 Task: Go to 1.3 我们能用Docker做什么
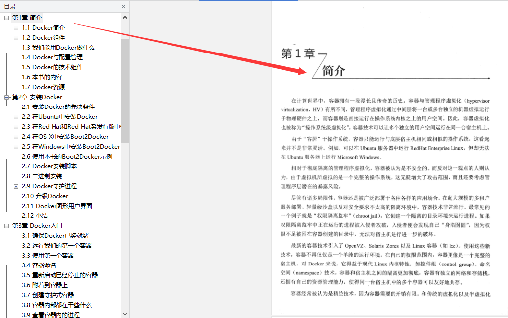58,48
